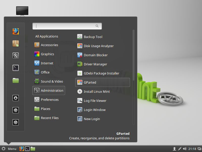
Task: Launch Driver Manager by its label
Action: pos(95,64)
